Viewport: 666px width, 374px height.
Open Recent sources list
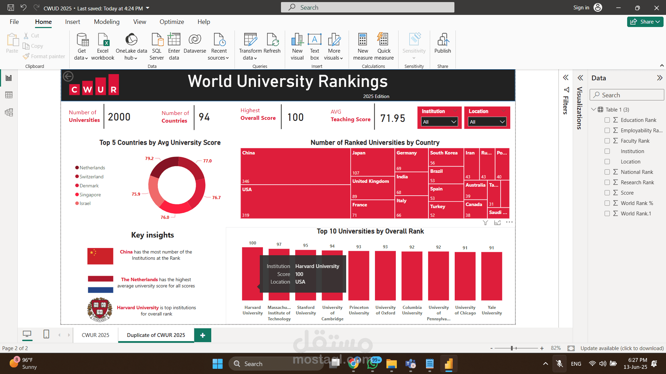pyautogui.click(x=219, y=47)
